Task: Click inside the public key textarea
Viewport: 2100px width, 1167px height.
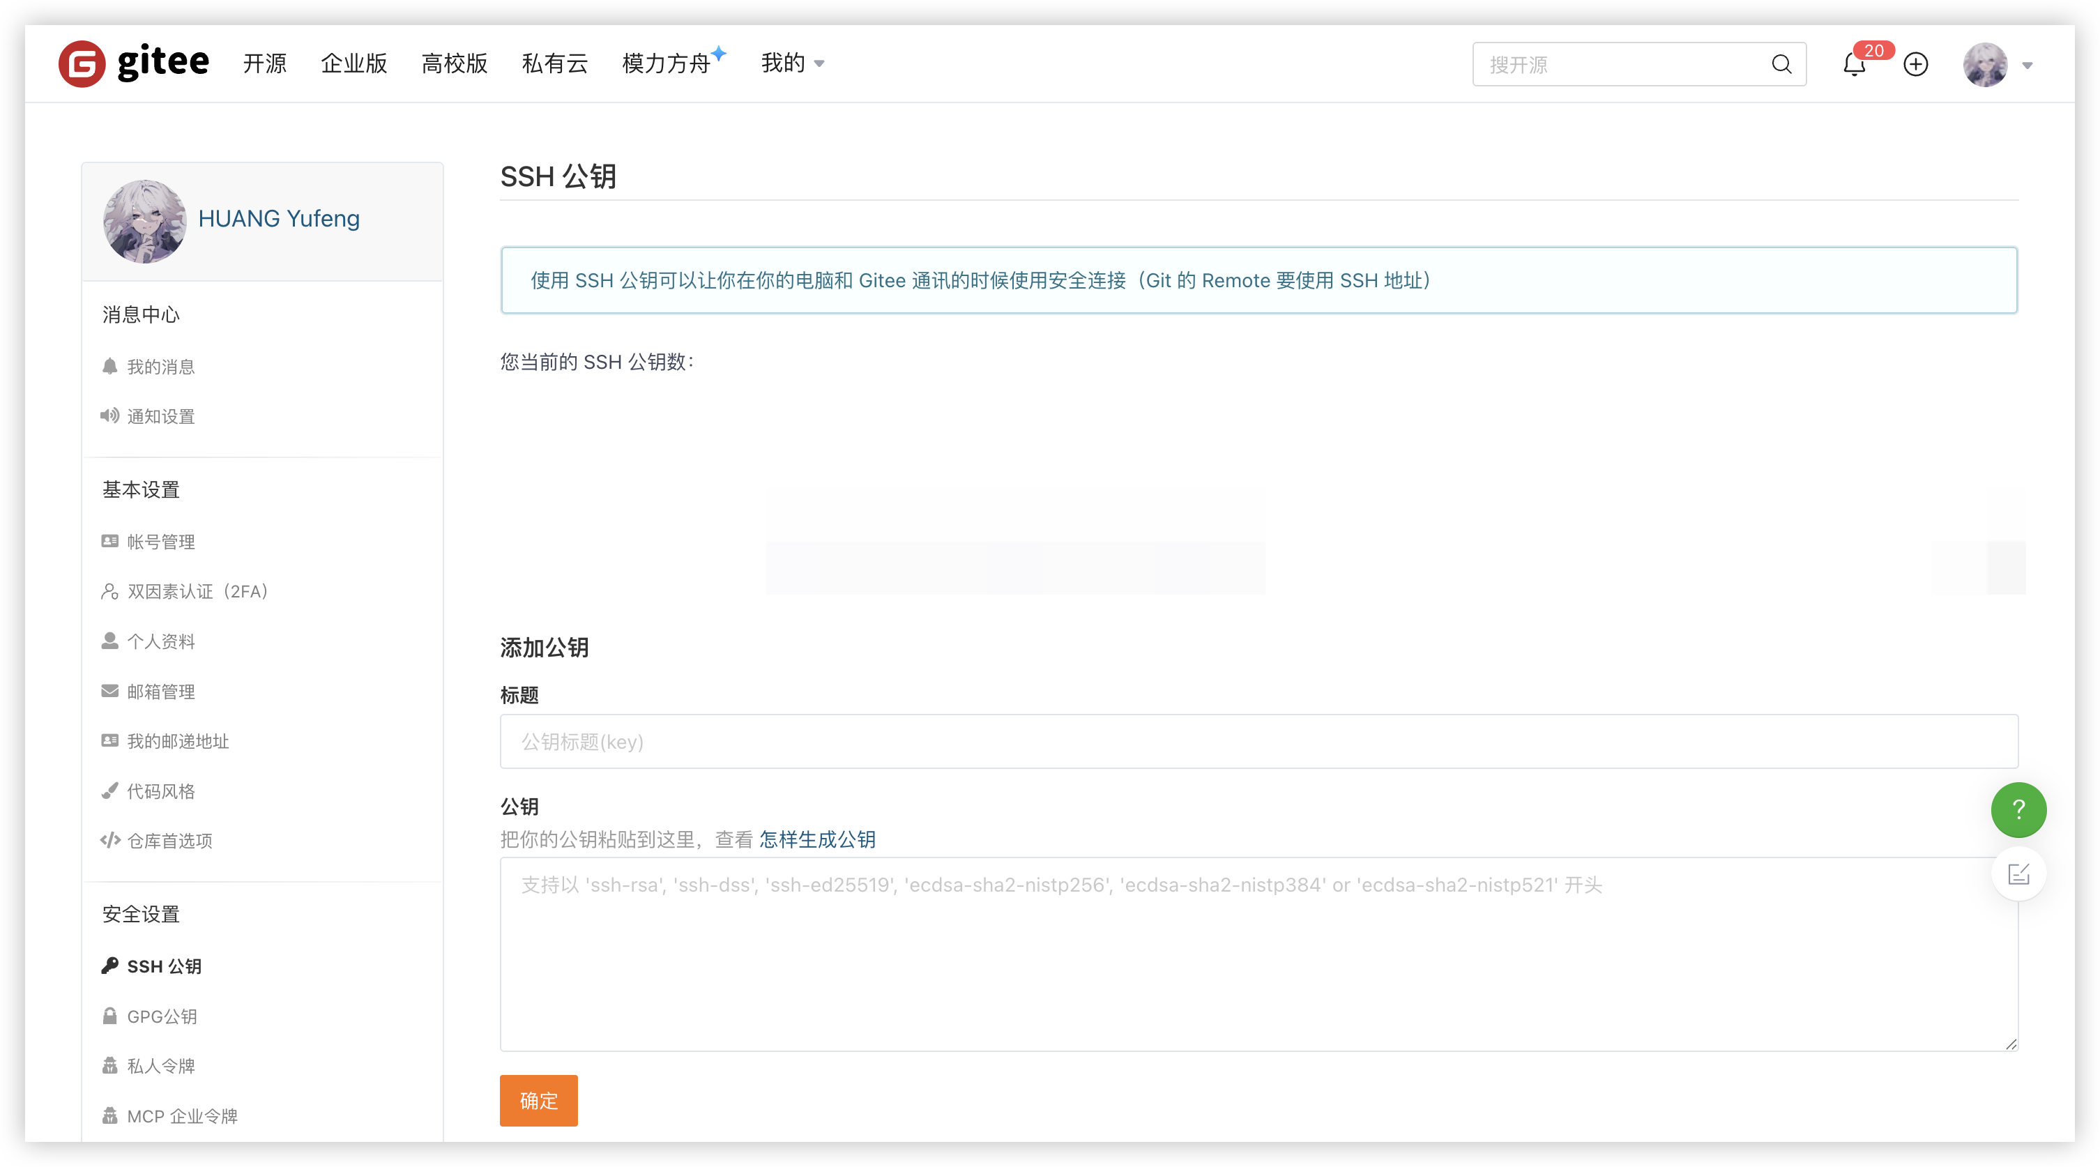Action: 1258,961
